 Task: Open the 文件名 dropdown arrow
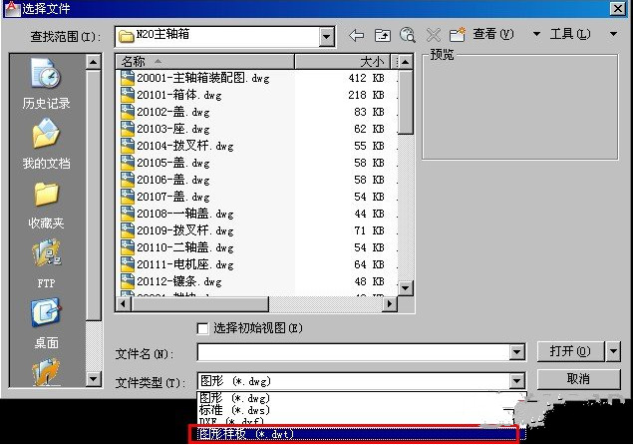click(516, 353)
